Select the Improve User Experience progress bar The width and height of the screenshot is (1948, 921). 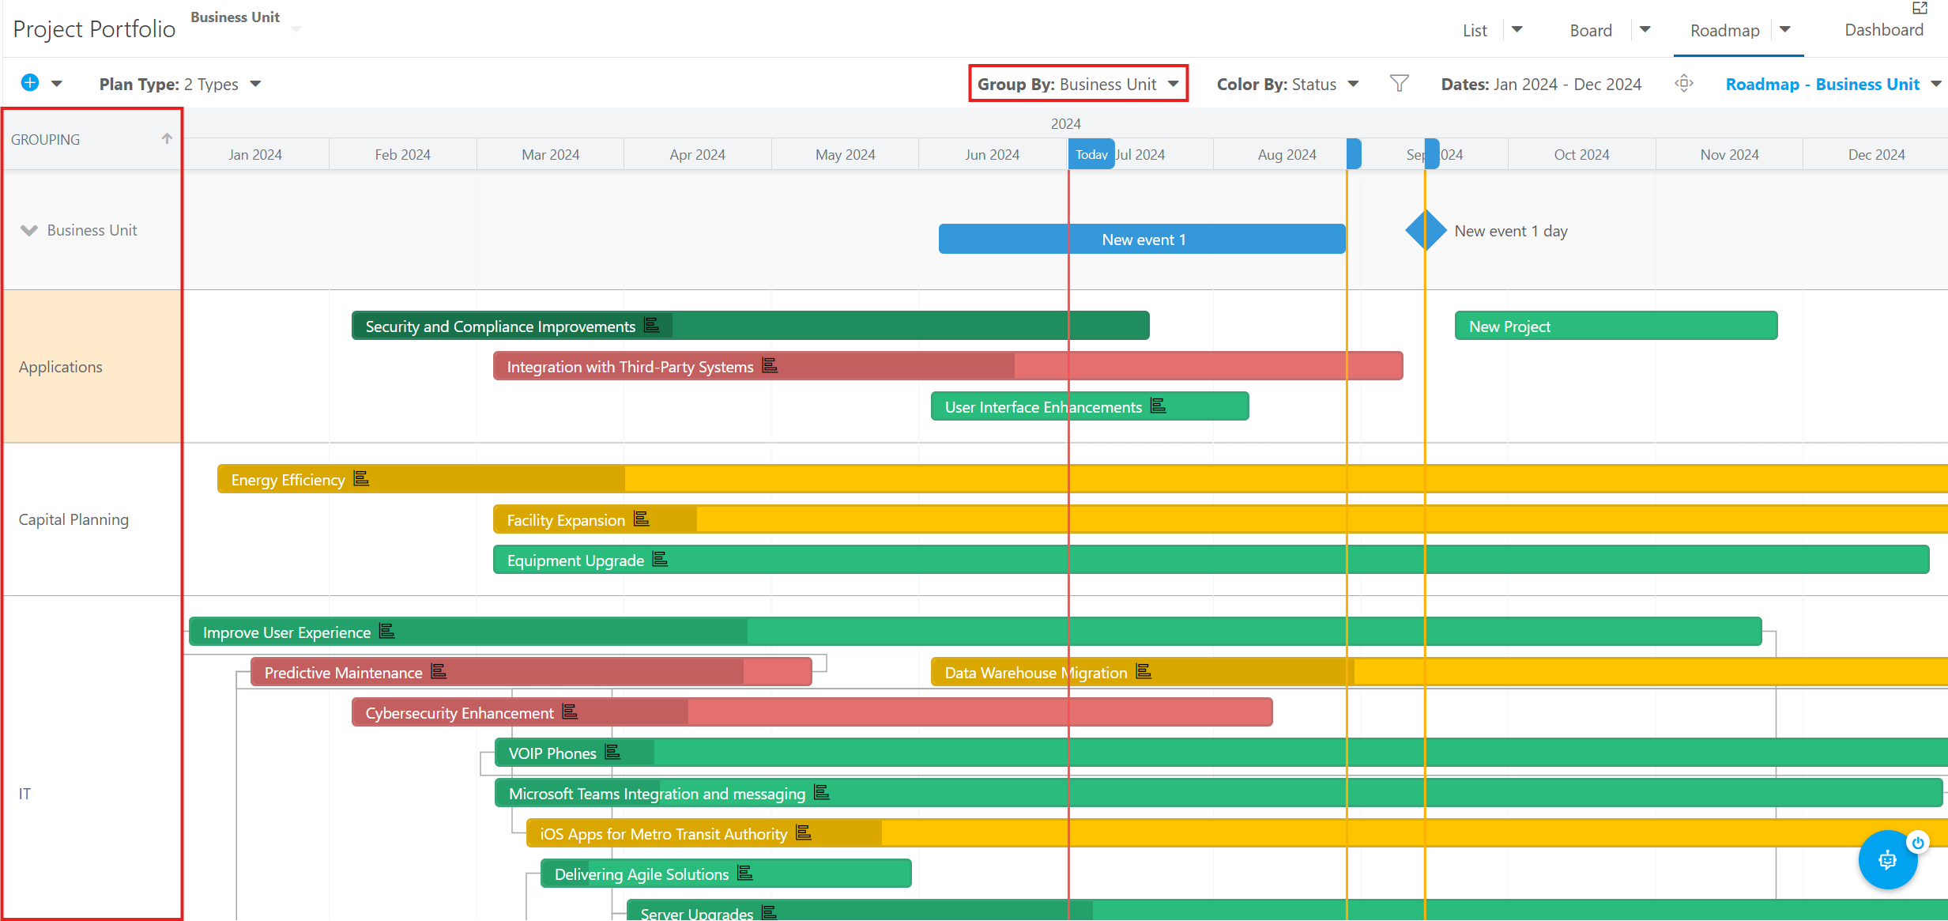tap(975, 632)
